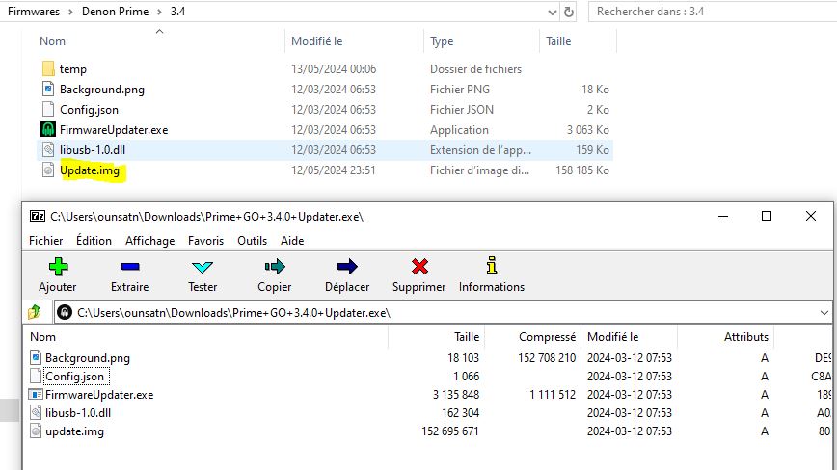Open the Affichage menu
The height and width of the screenshot is (470, 837).
149,240
